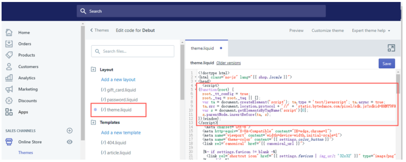The width and height of the screenshot is (406, 162).
Task: Click line number 14 in gutter
Action: 191,127
